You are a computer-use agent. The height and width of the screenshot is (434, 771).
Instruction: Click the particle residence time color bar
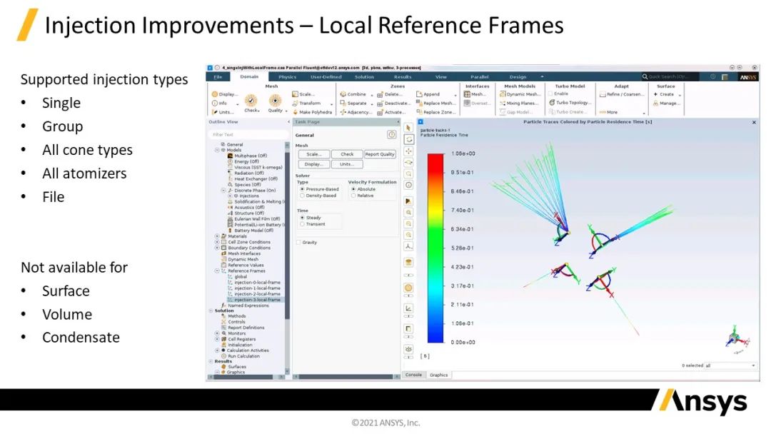click(435, 248)
